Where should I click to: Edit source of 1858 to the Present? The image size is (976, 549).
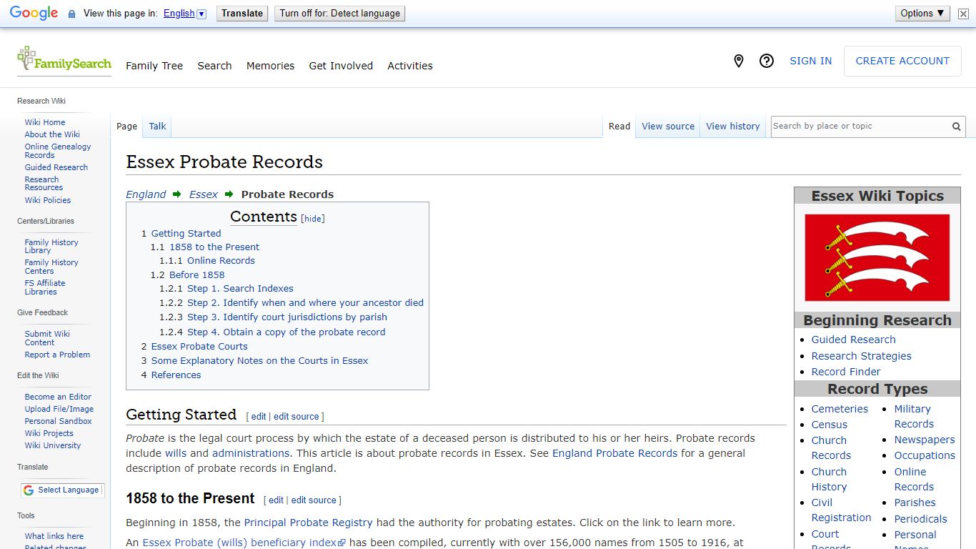pyautogui.click(x=314, y=500)
